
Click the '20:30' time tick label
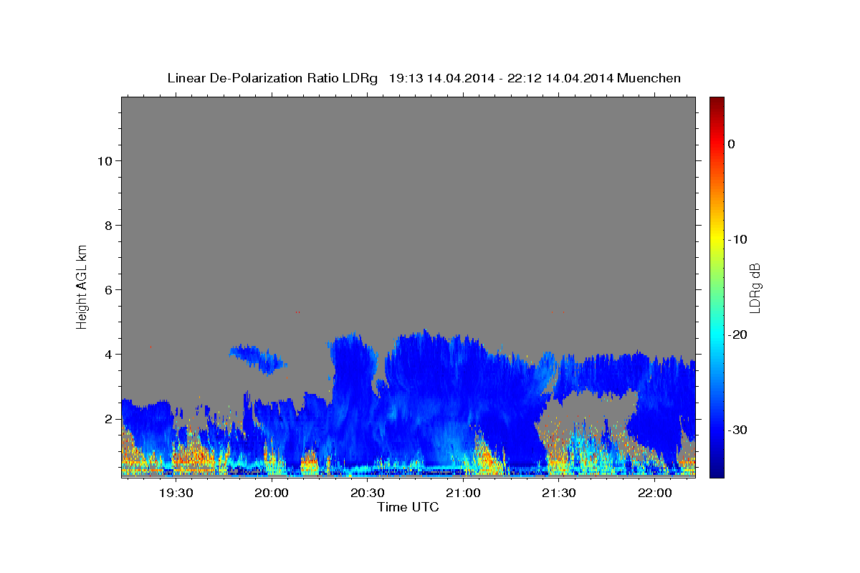coord(368,493)
